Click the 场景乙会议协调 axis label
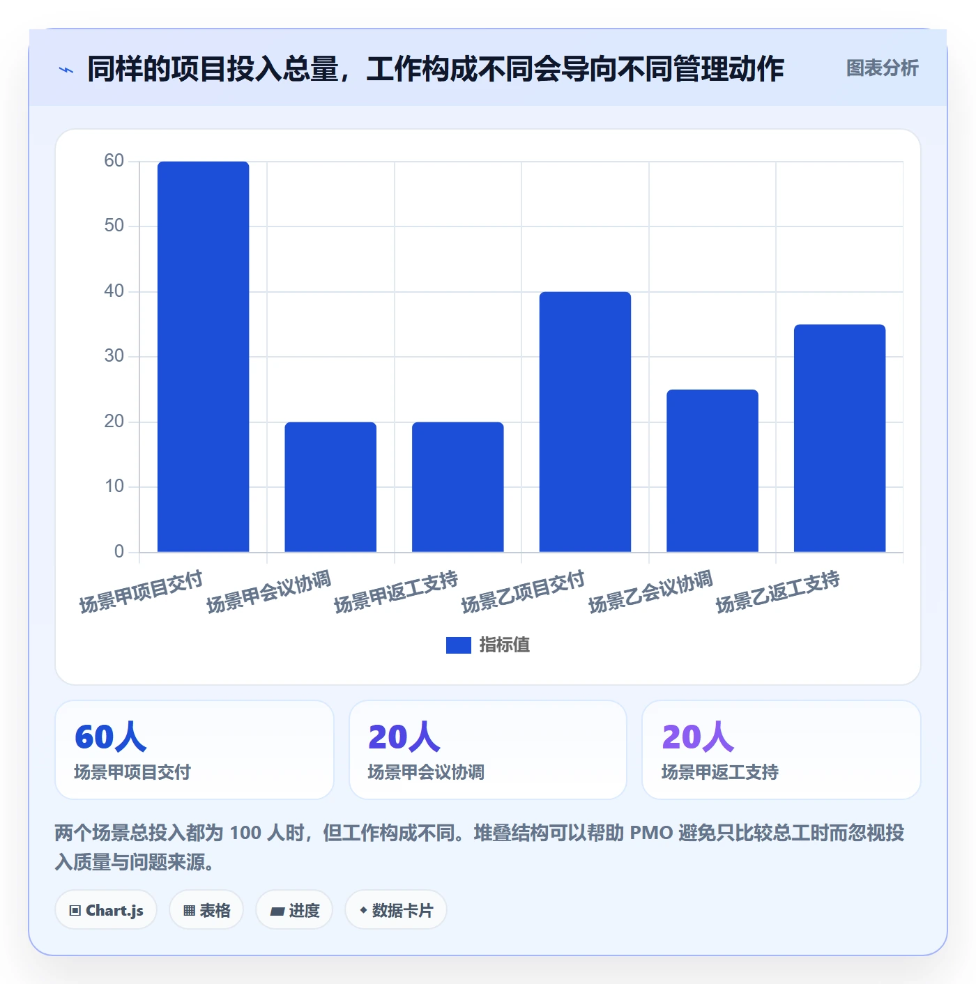976x984 pixels. pyautogui.click(x=650, y=592)
